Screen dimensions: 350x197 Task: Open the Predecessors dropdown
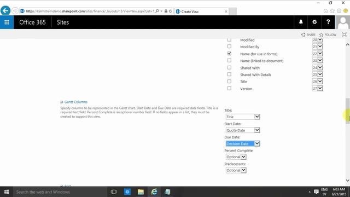tap(236, 170)
